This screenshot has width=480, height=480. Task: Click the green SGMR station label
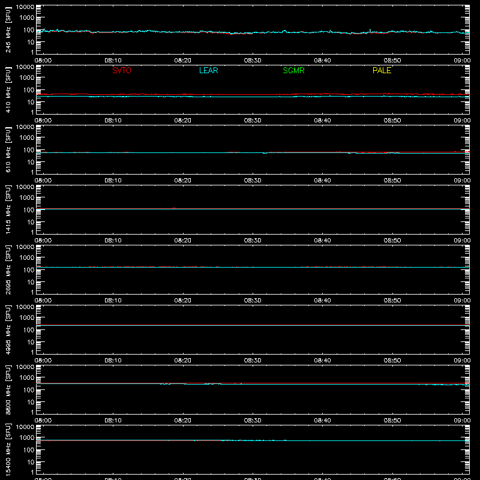coord(293,70)
